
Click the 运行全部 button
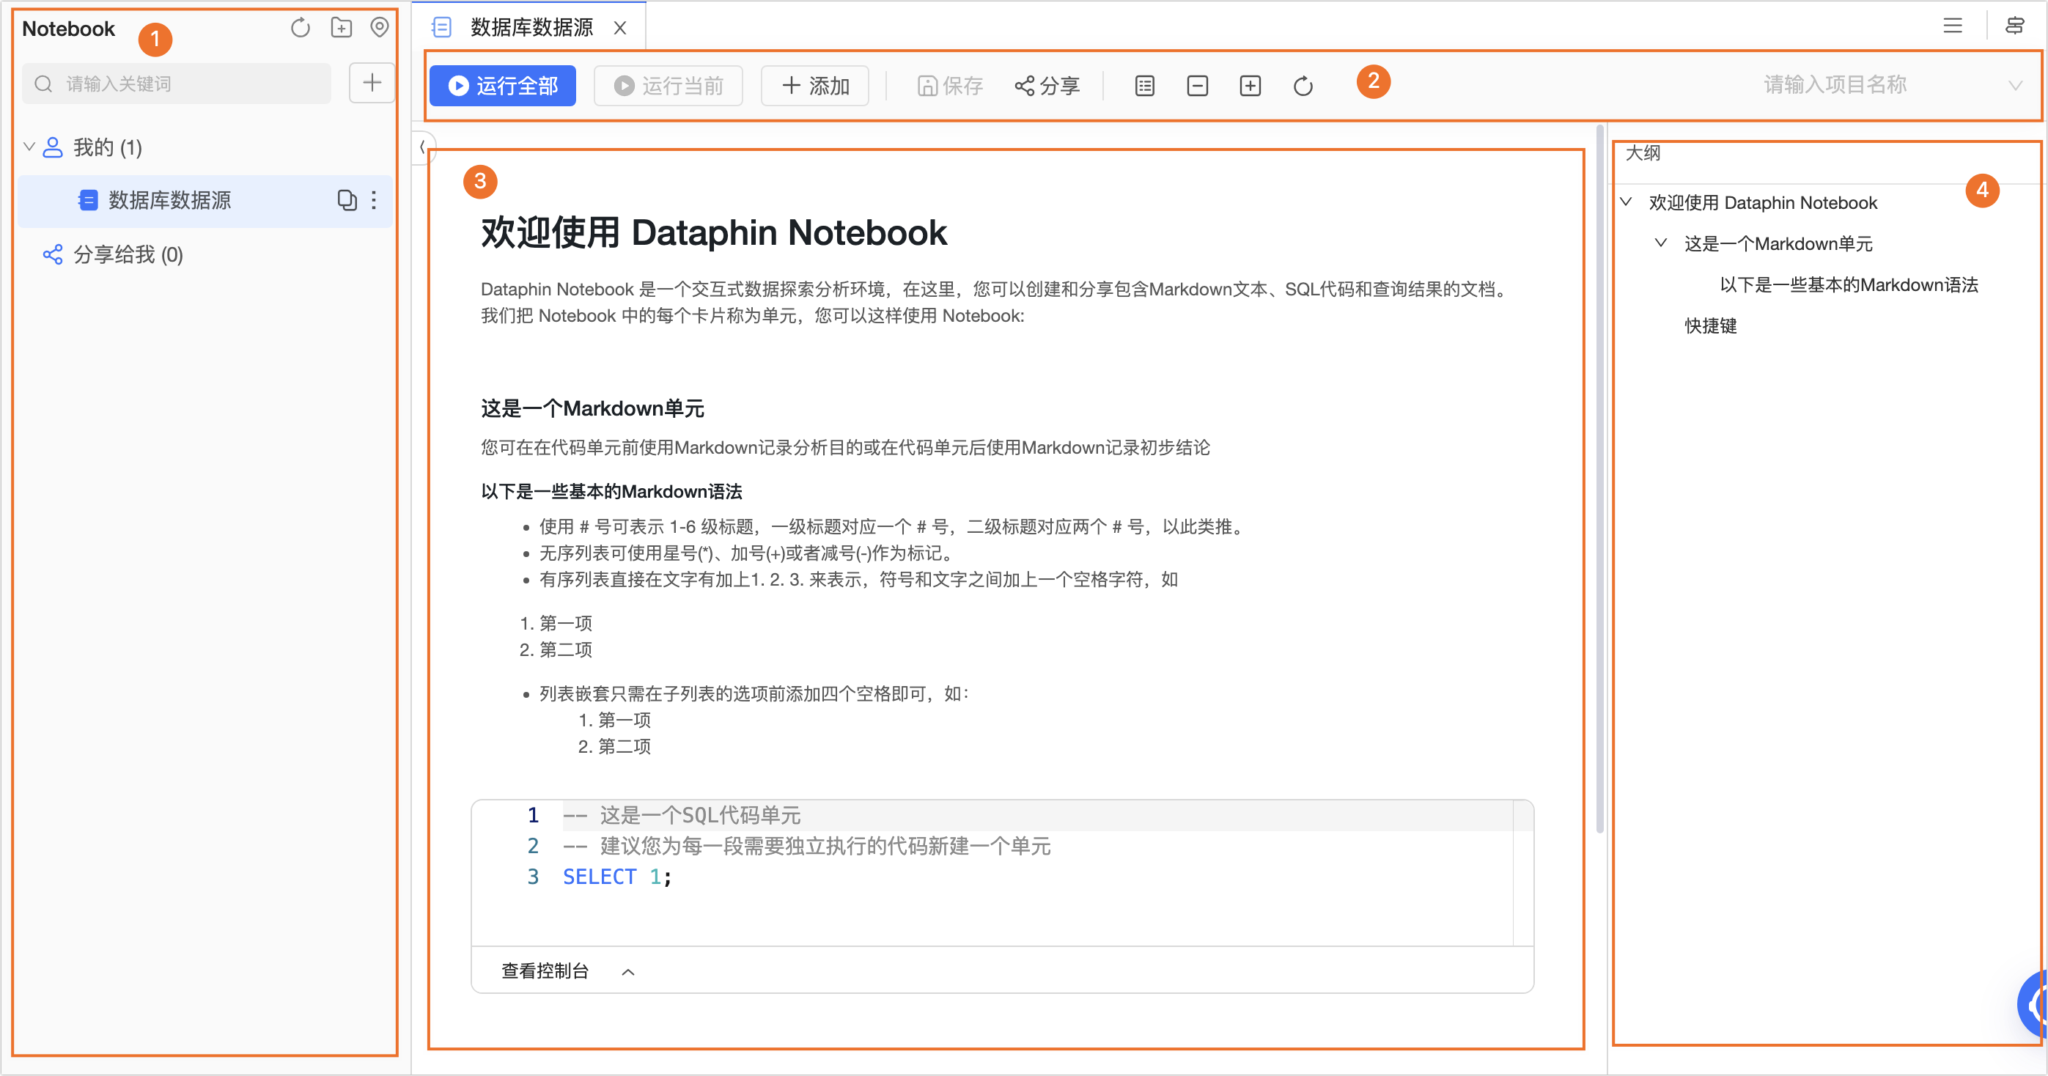(502, 86)
